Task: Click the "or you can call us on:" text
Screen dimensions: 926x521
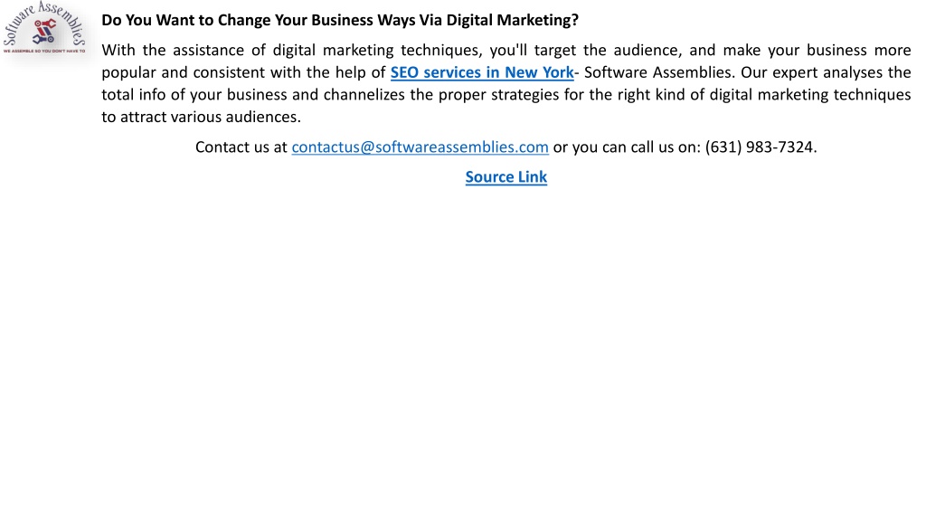Action: 627,147
